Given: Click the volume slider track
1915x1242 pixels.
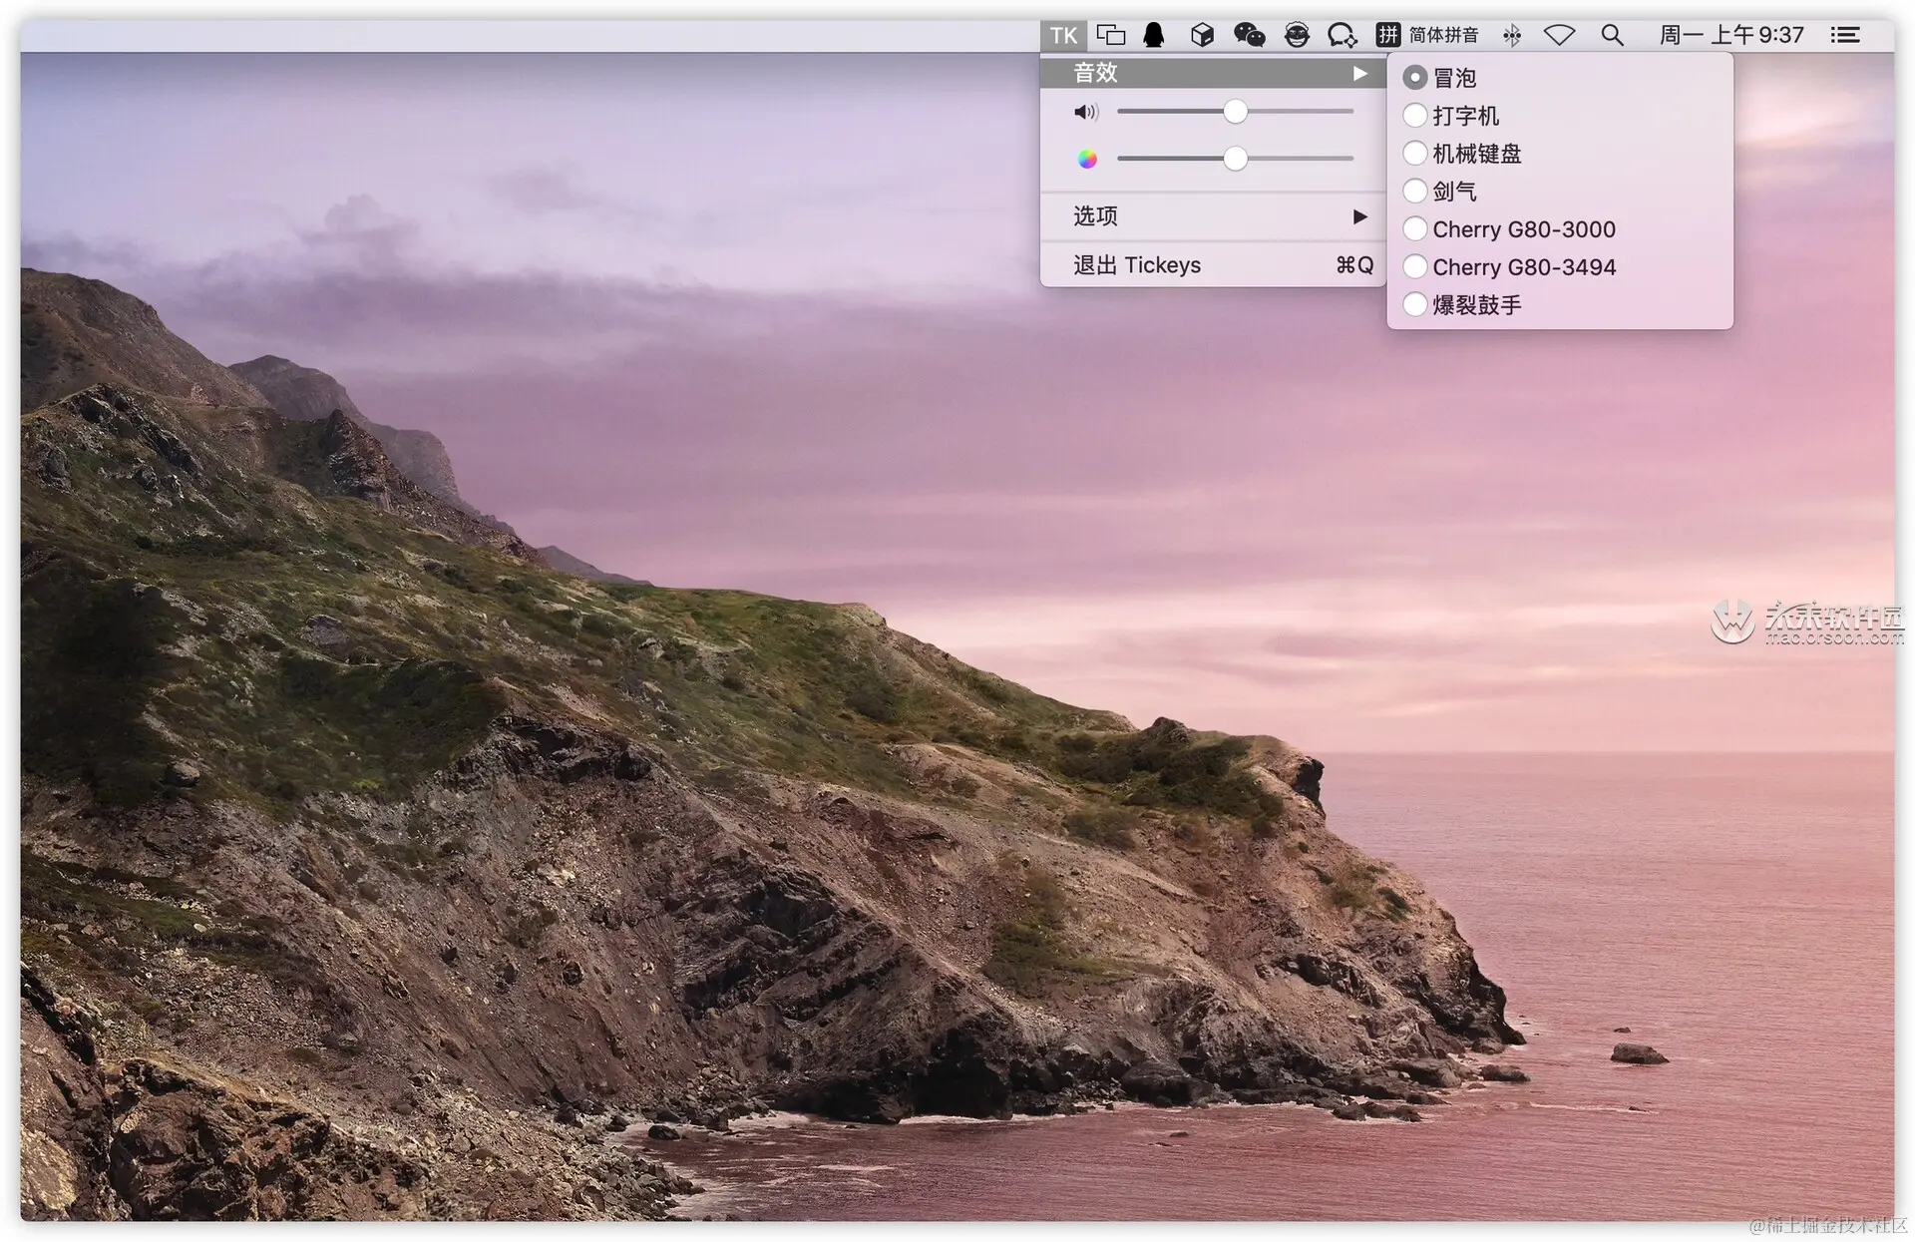Looking at the screenshot, I should tap(1297, 112).
